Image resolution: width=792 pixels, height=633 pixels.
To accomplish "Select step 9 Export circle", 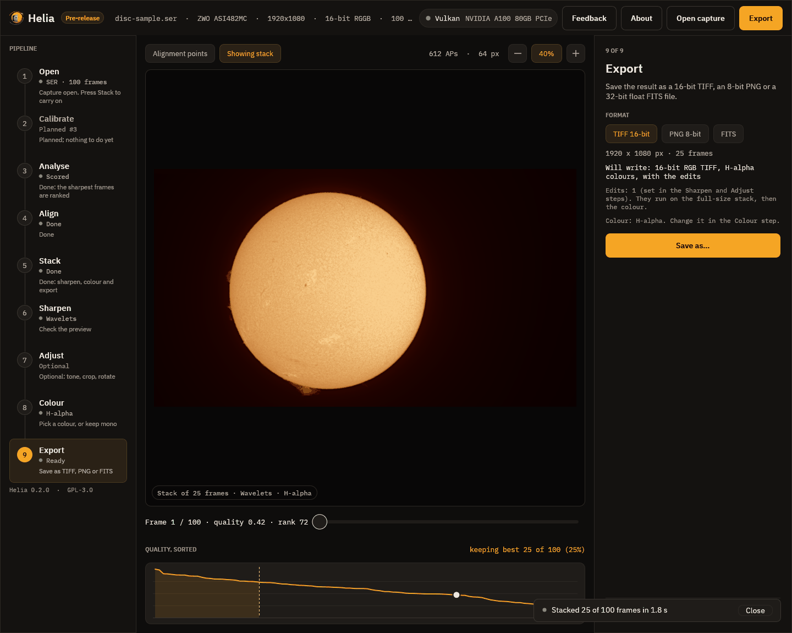I will [25, 455].
